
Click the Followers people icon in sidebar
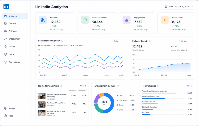pos(5,31)
